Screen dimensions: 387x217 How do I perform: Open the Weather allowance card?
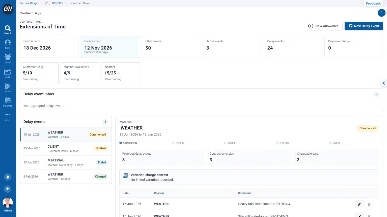[x=121, y=73]
